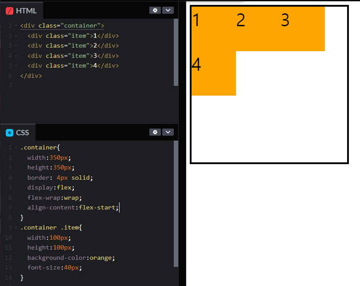Click the display:flex; line in CSS
The height and width of the screenshot is (286, 360).
[x=51, y=188]
